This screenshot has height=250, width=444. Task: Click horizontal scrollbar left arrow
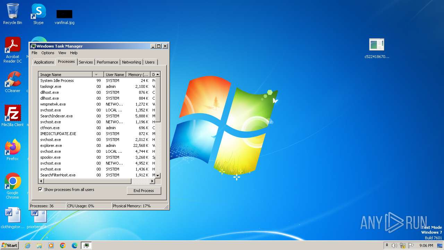41,181
